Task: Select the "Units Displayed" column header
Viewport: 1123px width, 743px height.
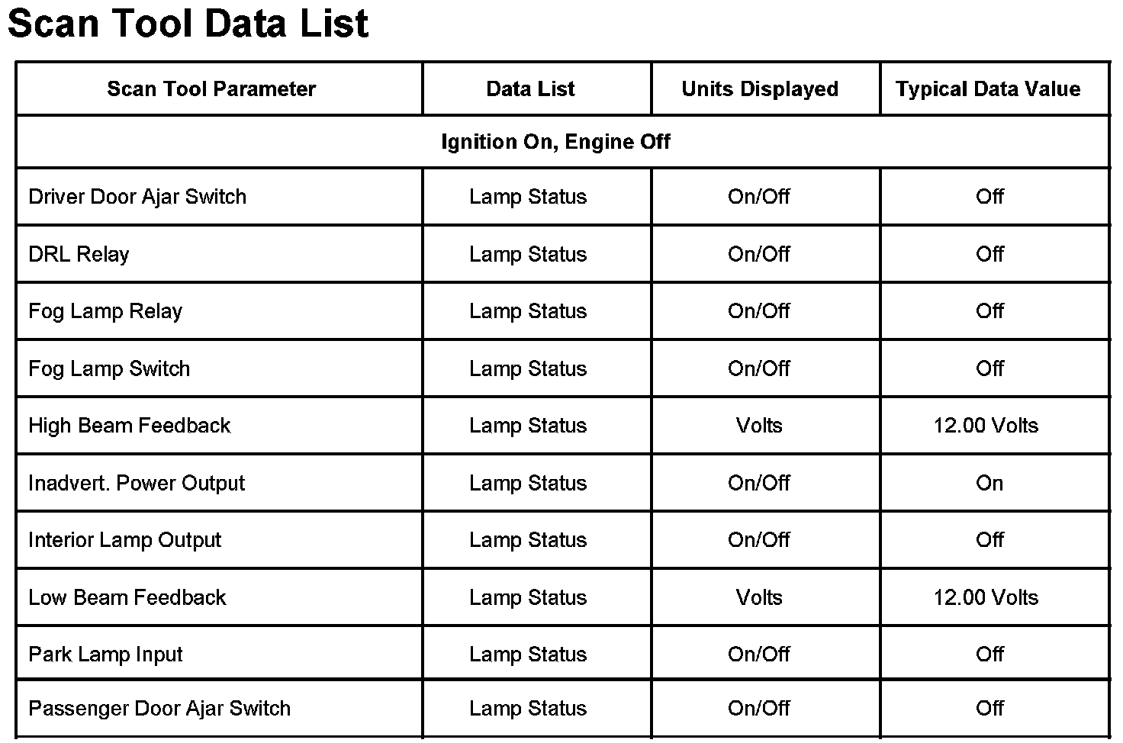Action: coord(760,89)
